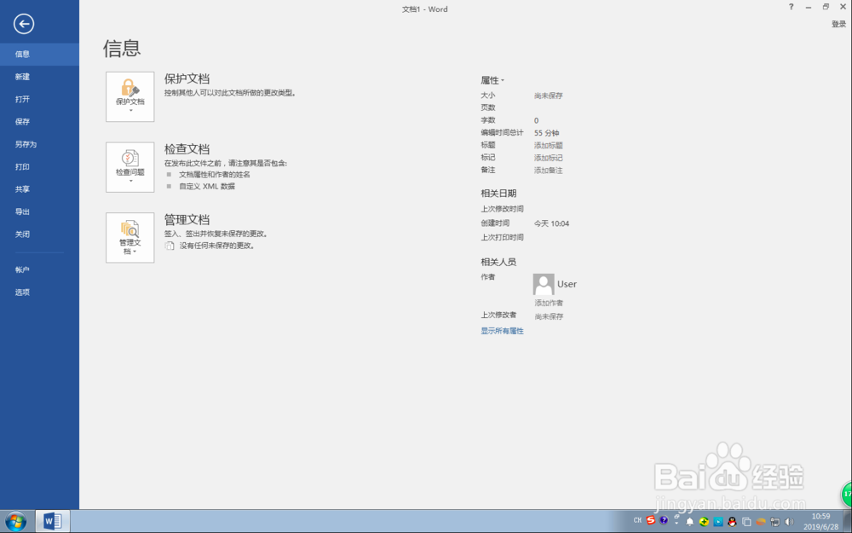Click the Sogou input icon in the tray

click(x=650, y=520)
